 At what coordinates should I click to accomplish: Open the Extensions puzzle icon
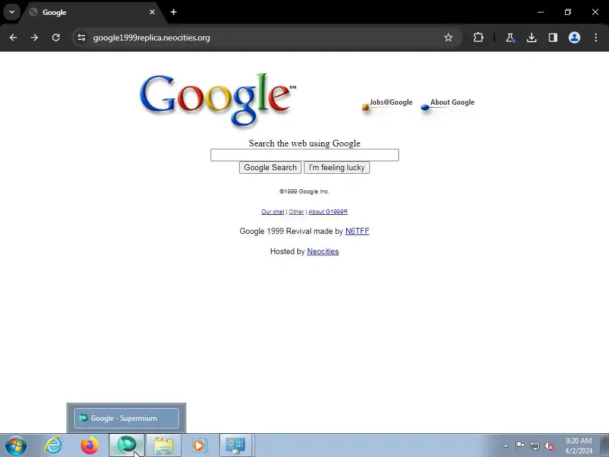click(x=479, y=37)
